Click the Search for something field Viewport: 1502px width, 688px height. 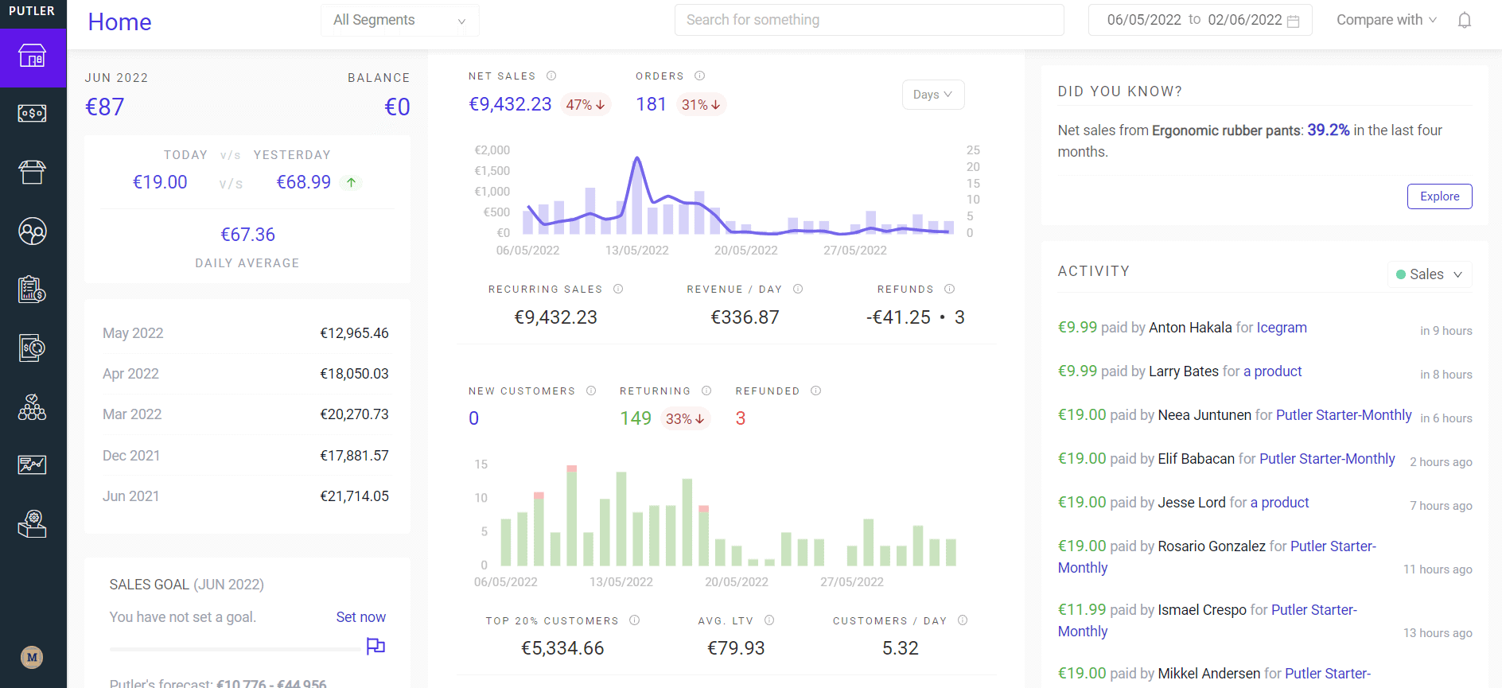tap(869, 21)
